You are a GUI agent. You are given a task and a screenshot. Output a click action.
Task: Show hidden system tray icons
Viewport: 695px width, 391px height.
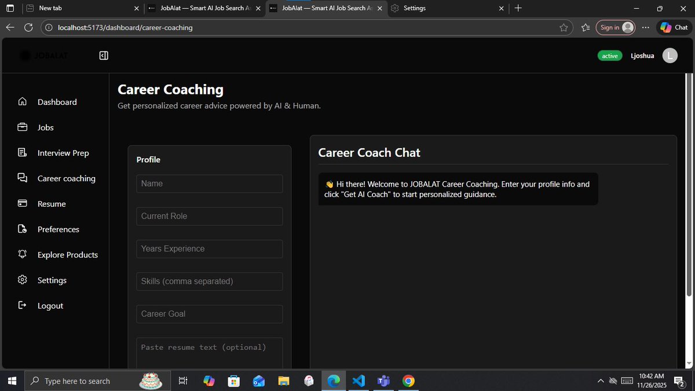coord(601,381)
